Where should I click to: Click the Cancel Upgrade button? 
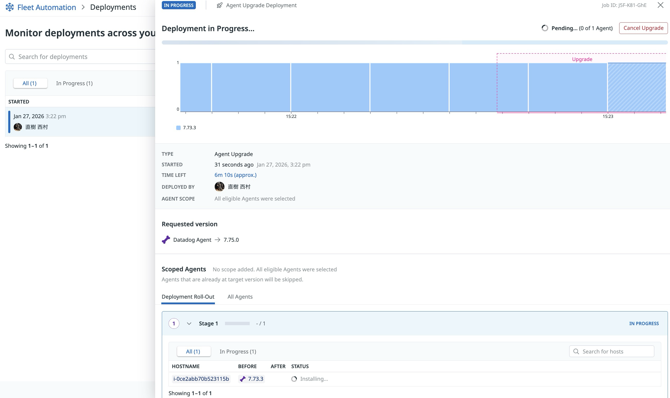[x=643, y=28]
